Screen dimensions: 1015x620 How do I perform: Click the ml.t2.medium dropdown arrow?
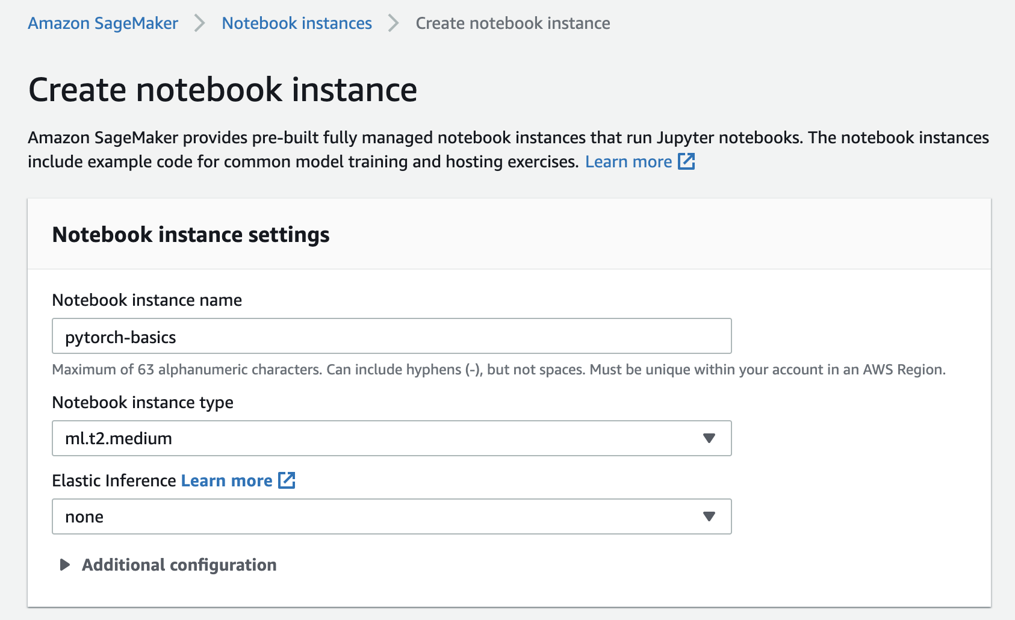click(x=709, y=438)
